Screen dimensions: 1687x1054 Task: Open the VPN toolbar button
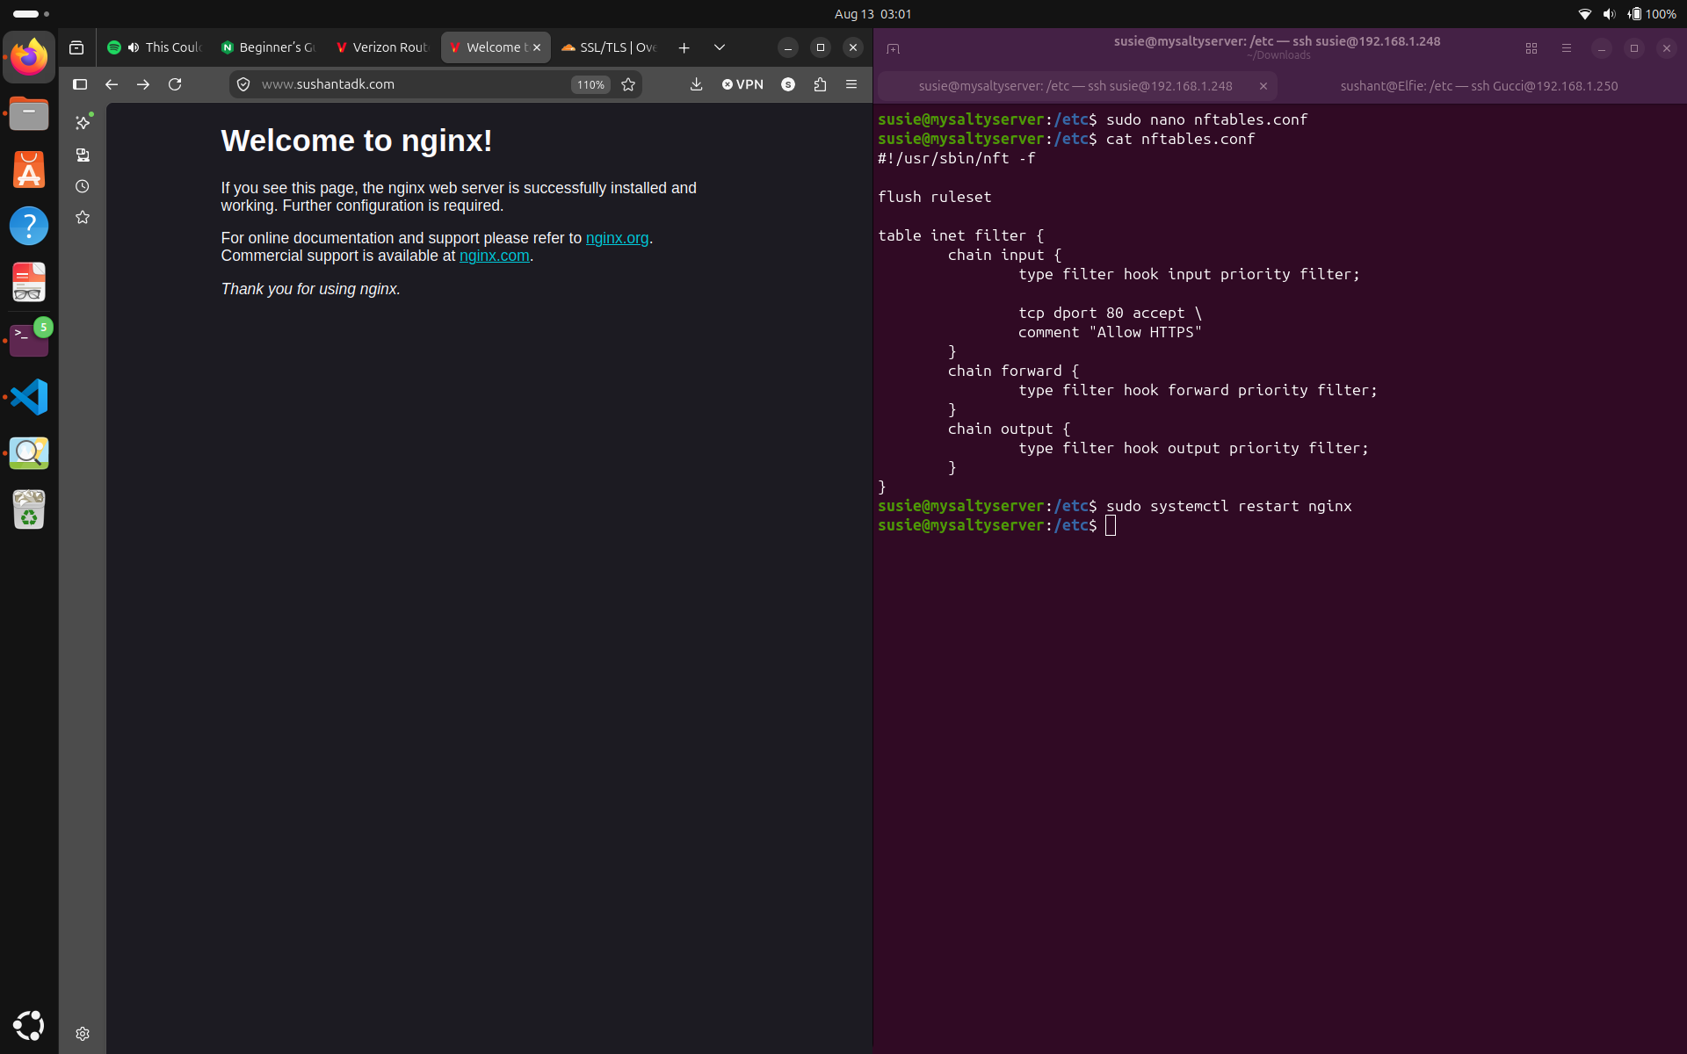[742, 84]
